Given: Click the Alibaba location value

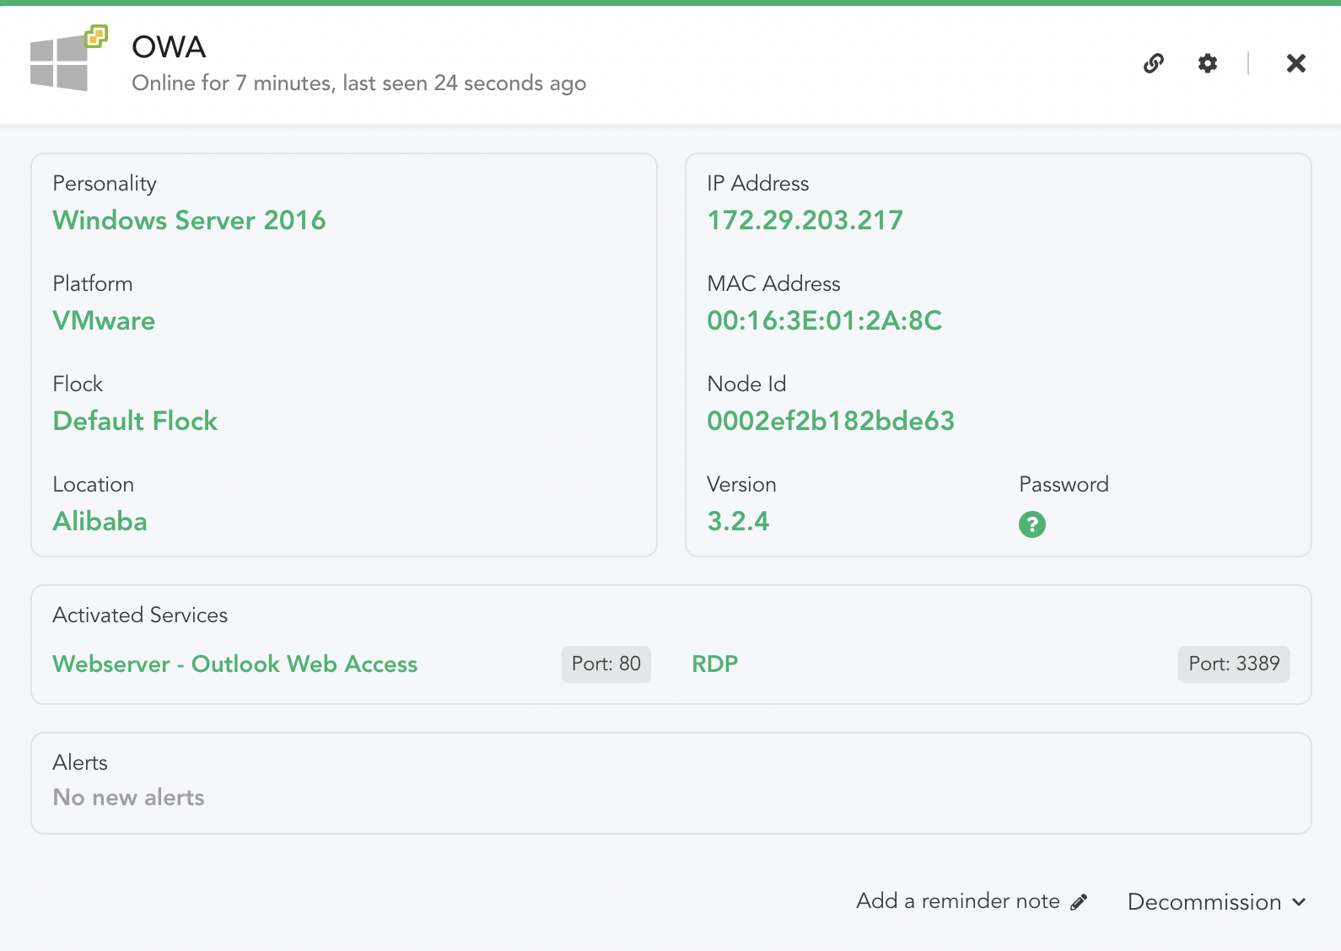Looking at the screenshot, I should pyautogui.click(x=100, y=521).
